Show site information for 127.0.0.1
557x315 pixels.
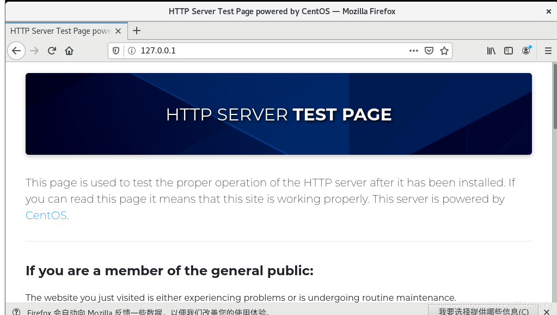(x=132, y=51)
